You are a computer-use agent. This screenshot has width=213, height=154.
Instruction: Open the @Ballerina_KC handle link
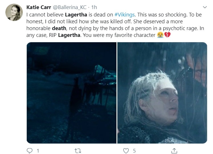pos(69,7)
